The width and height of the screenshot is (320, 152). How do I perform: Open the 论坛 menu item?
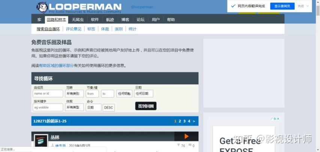tap(140, 20)
